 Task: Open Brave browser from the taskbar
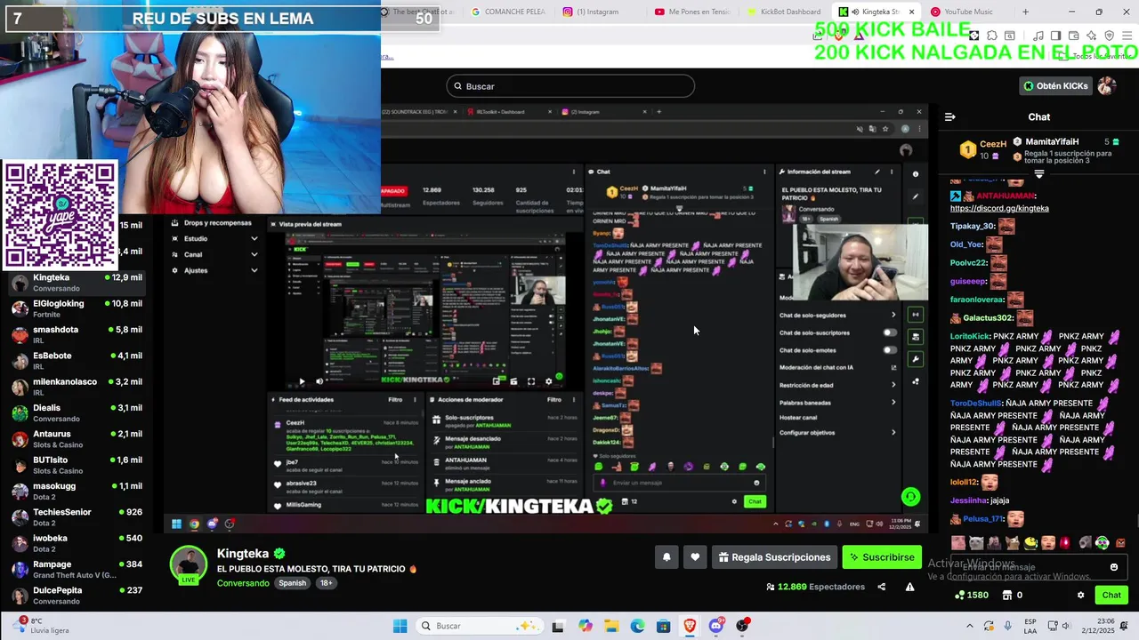pos(690,626)
